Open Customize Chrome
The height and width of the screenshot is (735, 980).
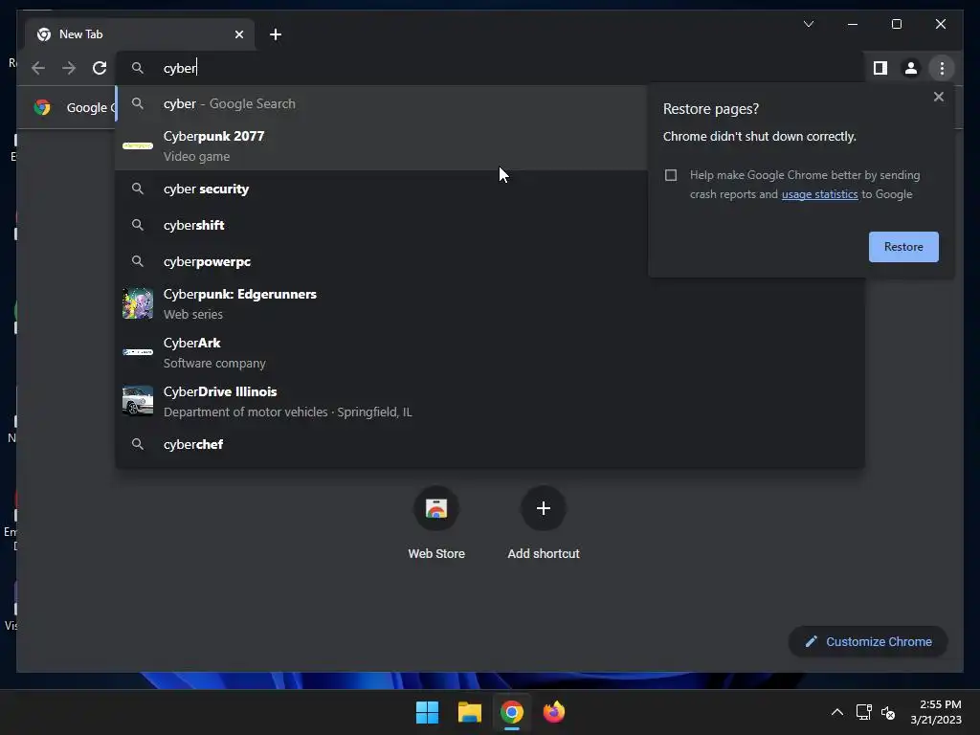tap(868, 642)
